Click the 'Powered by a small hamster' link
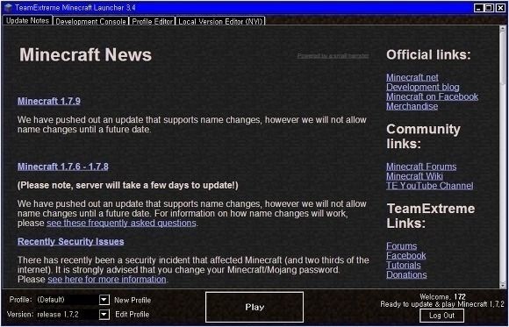The height and width of the screenshot is (327, 509). (333, 56)
